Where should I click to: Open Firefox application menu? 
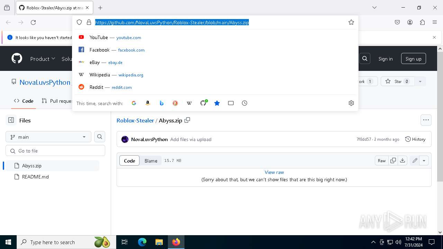(435, 22)
